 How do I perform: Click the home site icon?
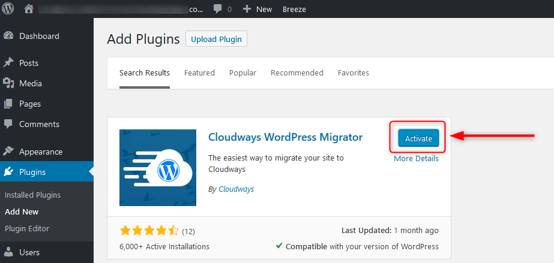pyautogui.click(x=29, y=9)
